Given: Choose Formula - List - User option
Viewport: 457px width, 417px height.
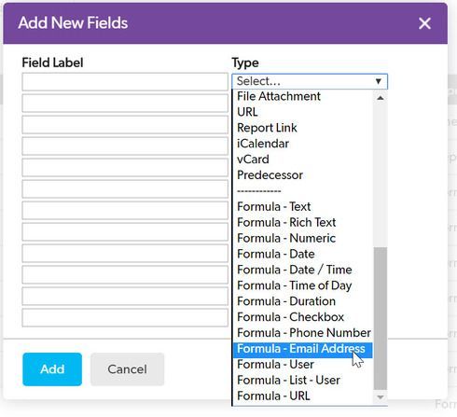Looking at the screenshot, I should pyautogui.click(x=288, y=380).
